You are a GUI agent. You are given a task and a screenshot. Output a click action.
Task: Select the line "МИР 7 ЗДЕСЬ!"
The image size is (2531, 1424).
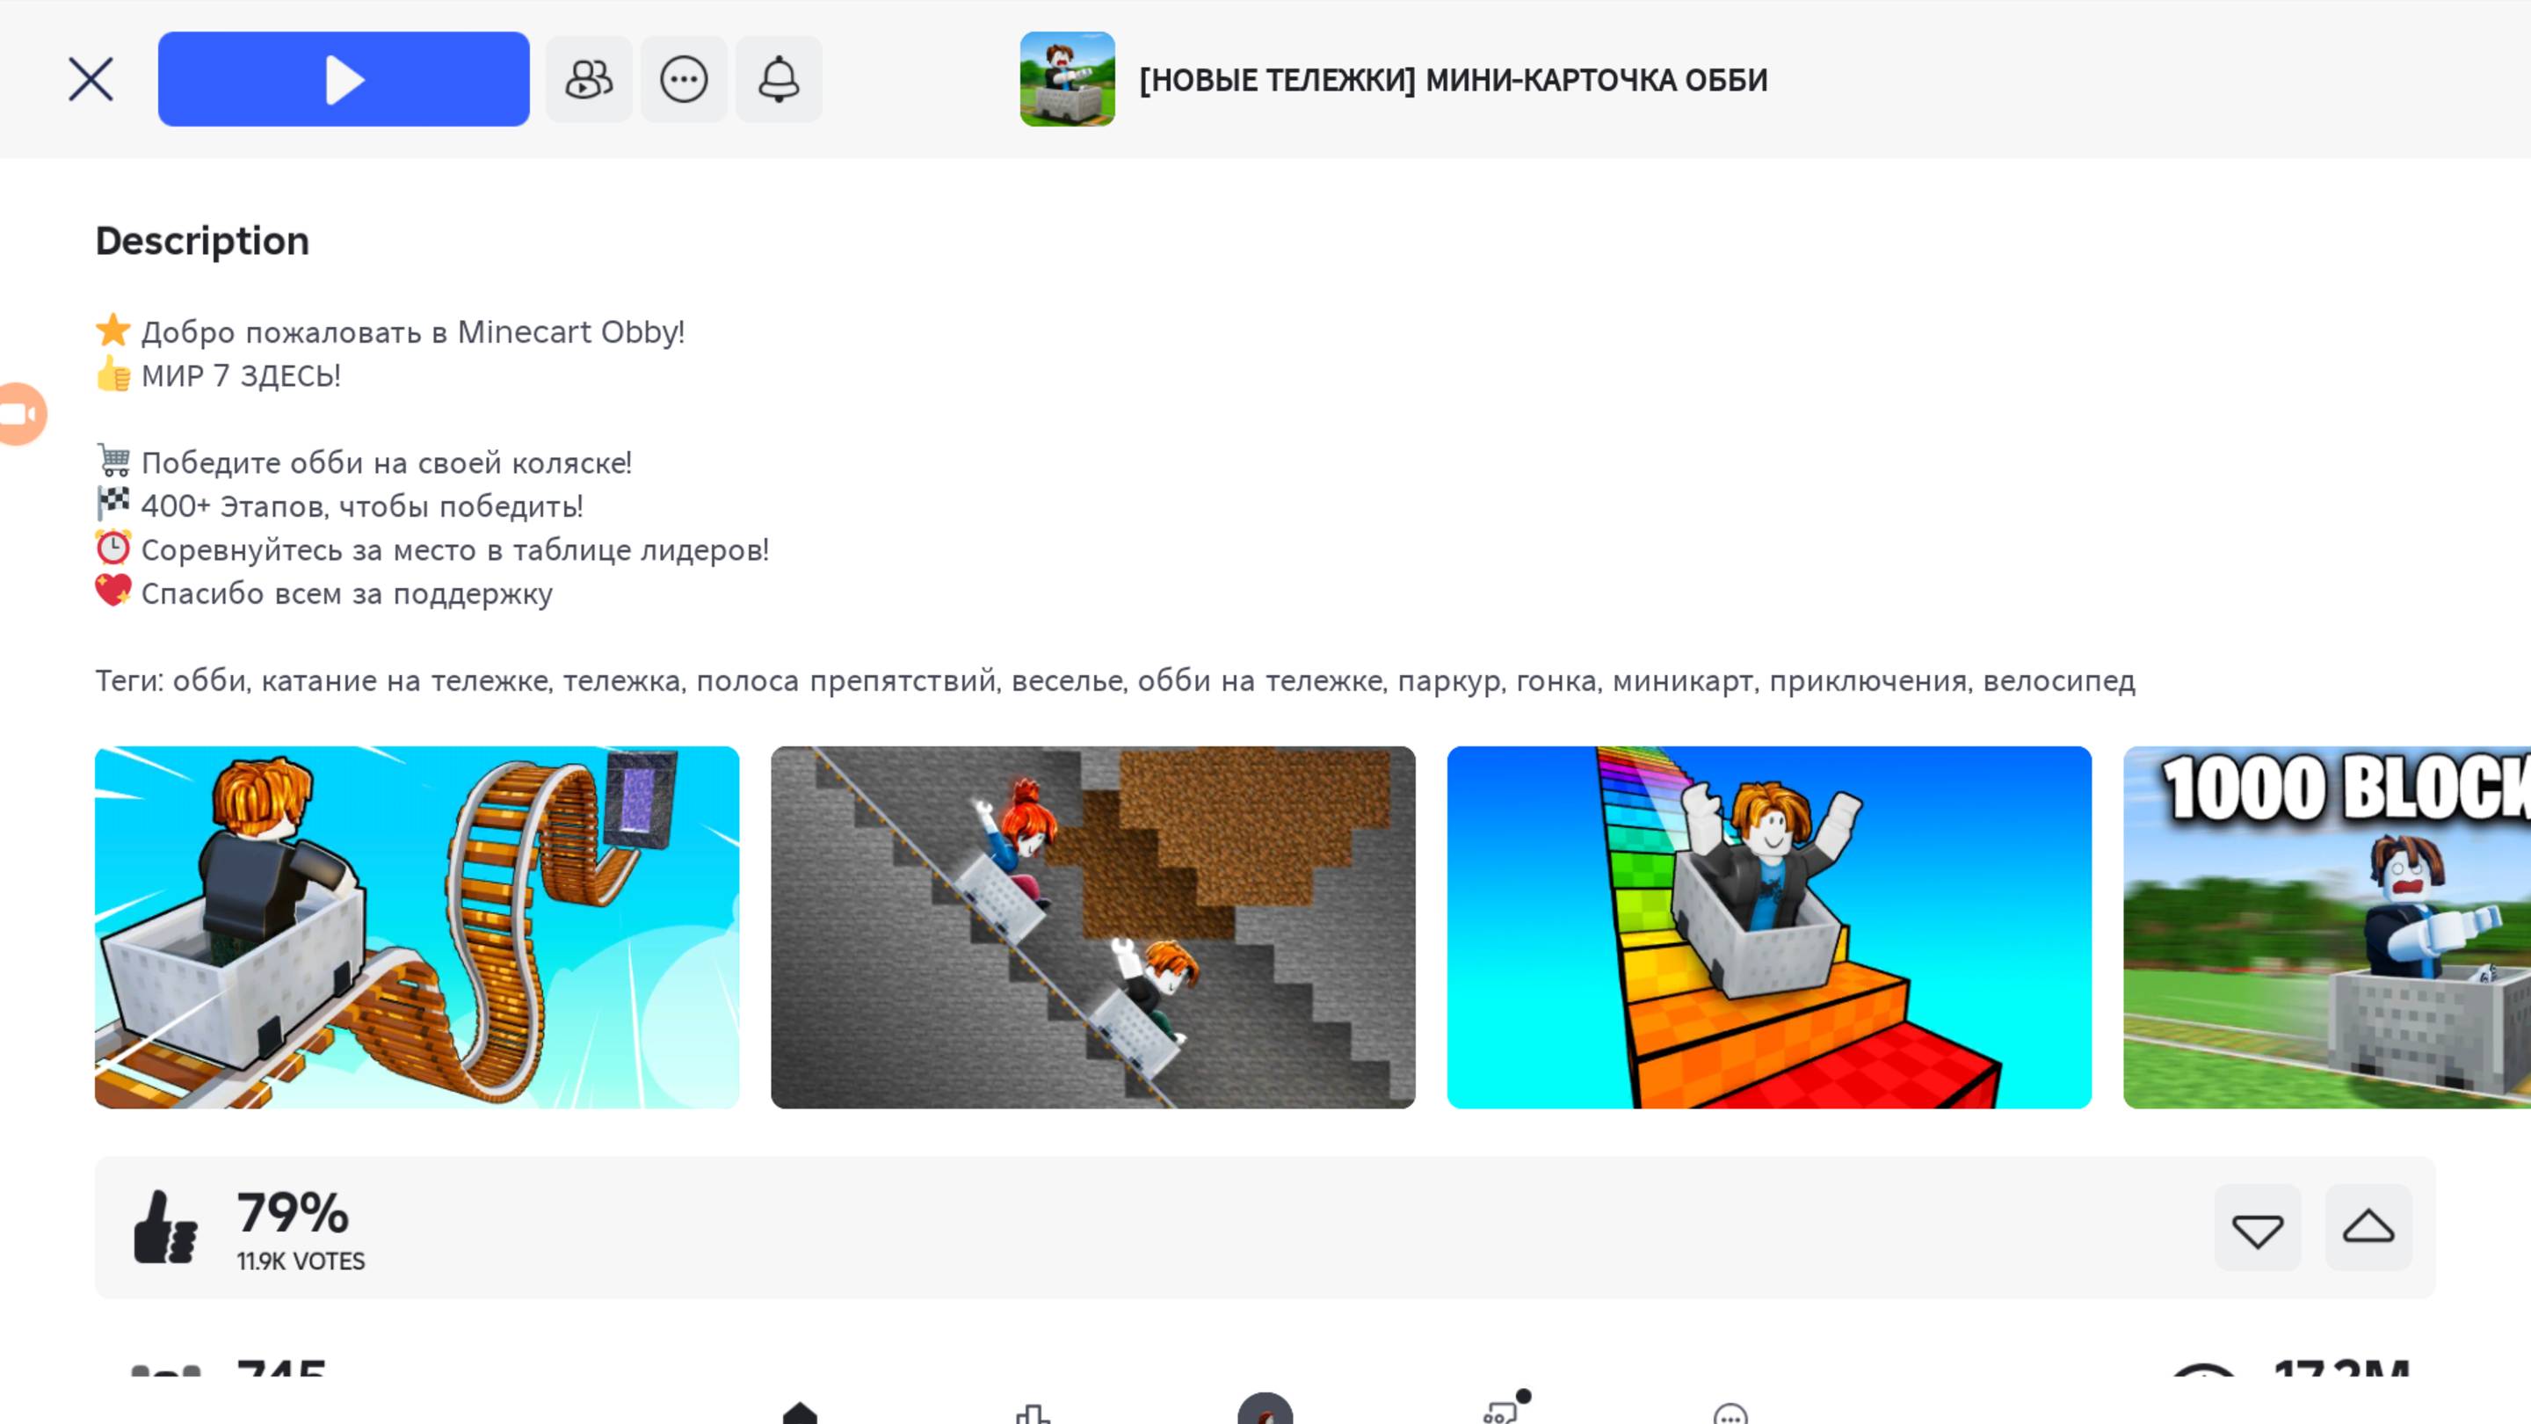(x=241, y=375)
